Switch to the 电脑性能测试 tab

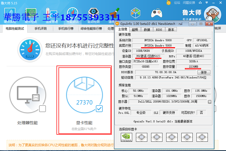click(x=15, y=29)
